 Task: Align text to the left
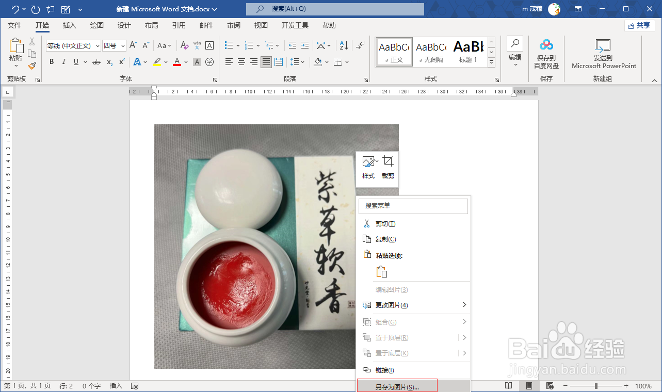[x=229, y=62]
